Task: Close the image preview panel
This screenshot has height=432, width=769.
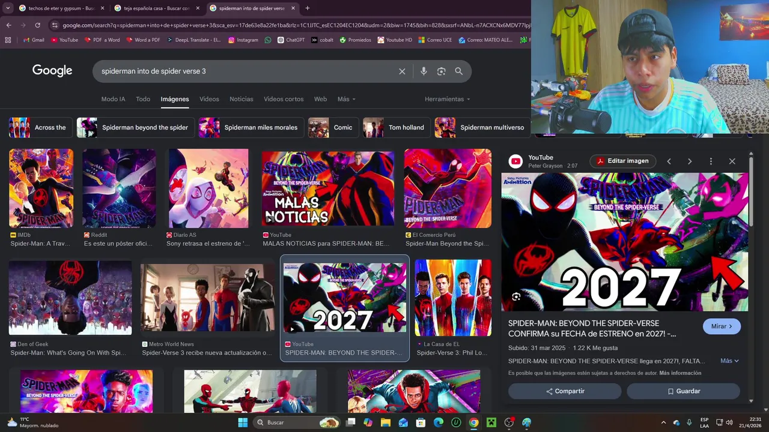Action: [x=732, y=161]
